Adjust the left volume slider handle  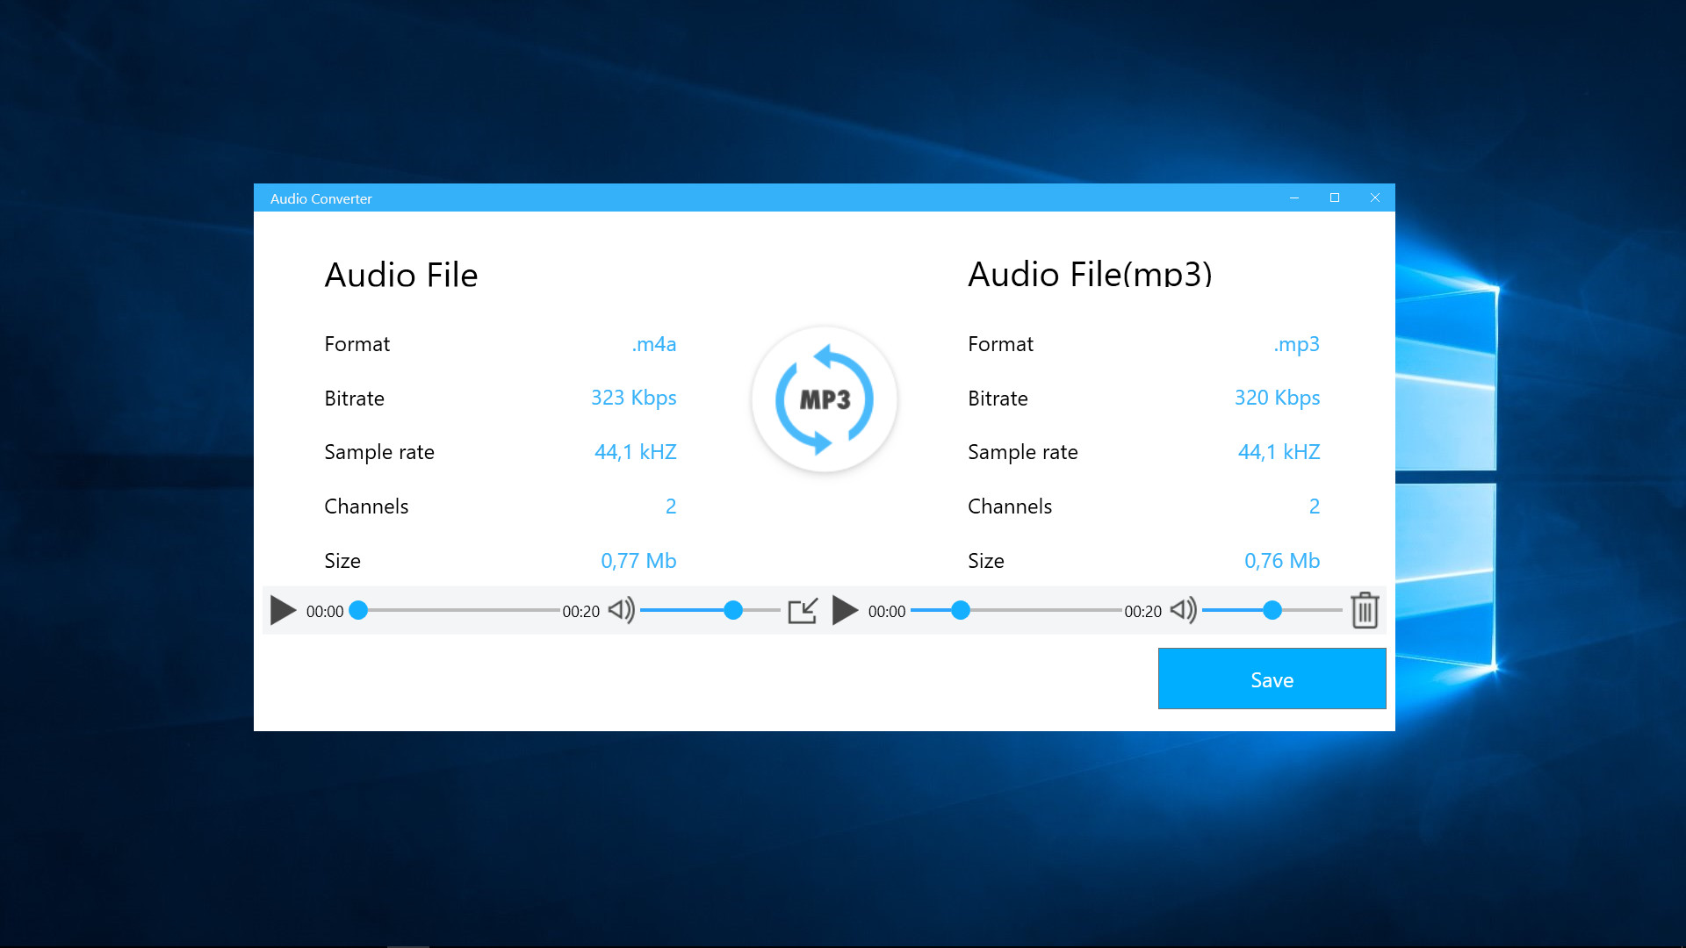pos(733,611)
